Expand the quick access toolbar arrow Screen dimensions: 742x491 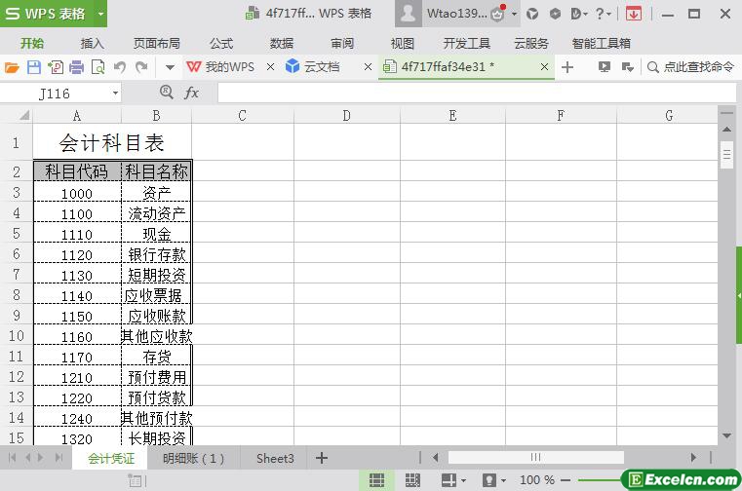coord(170,67)
